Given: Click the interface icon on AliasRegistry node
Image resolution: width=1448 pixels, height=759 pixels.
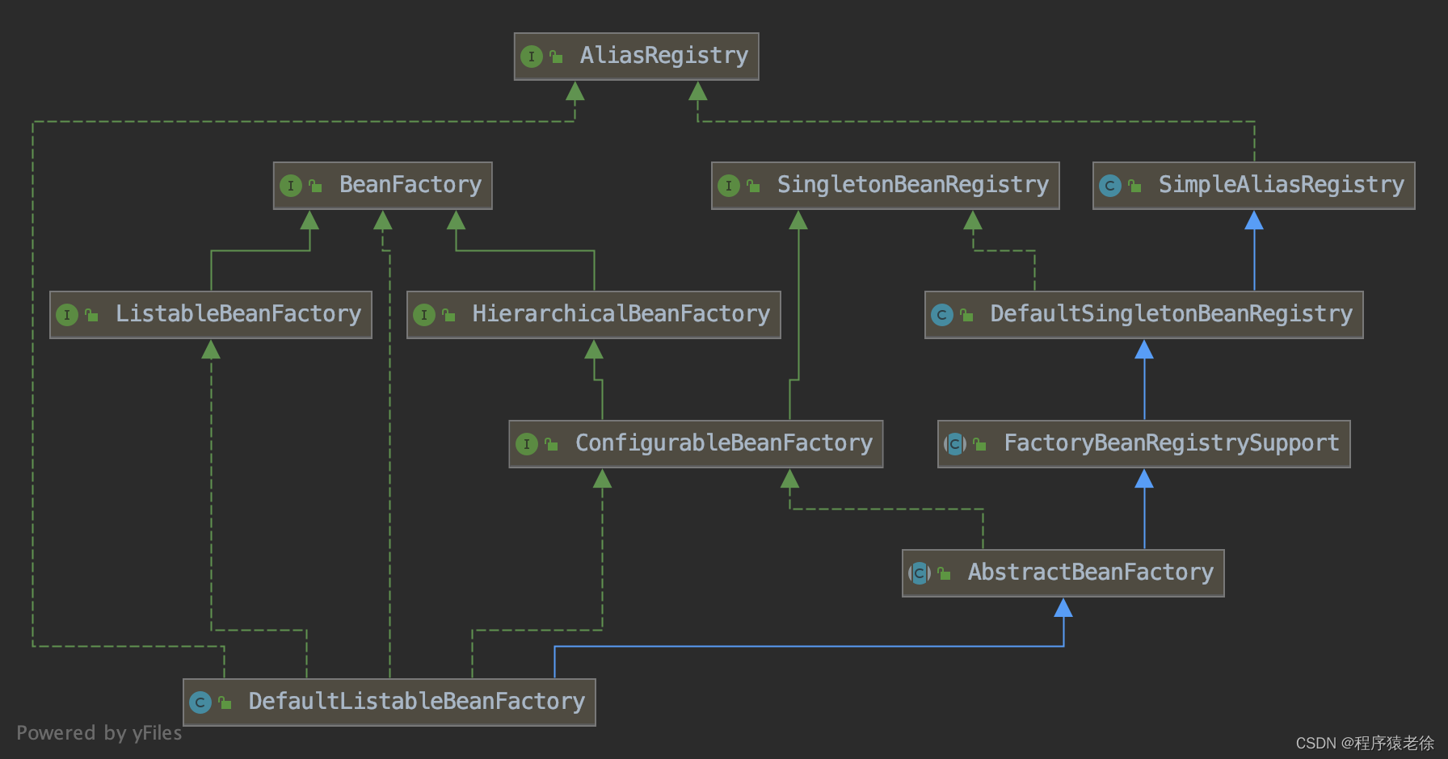Looking at the screenshot, I should point(531,57).
